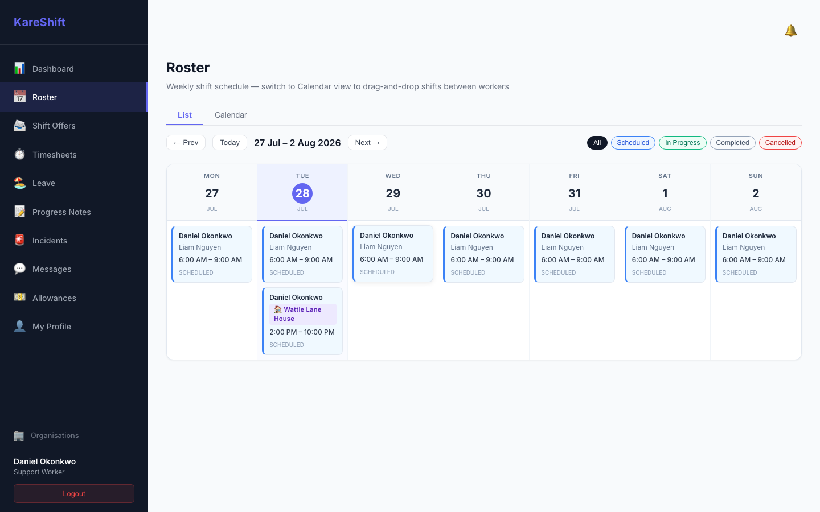Viewport: 820px width, 512px height.
Task: Click the Fri 31 column header
Action: [574, 193]
